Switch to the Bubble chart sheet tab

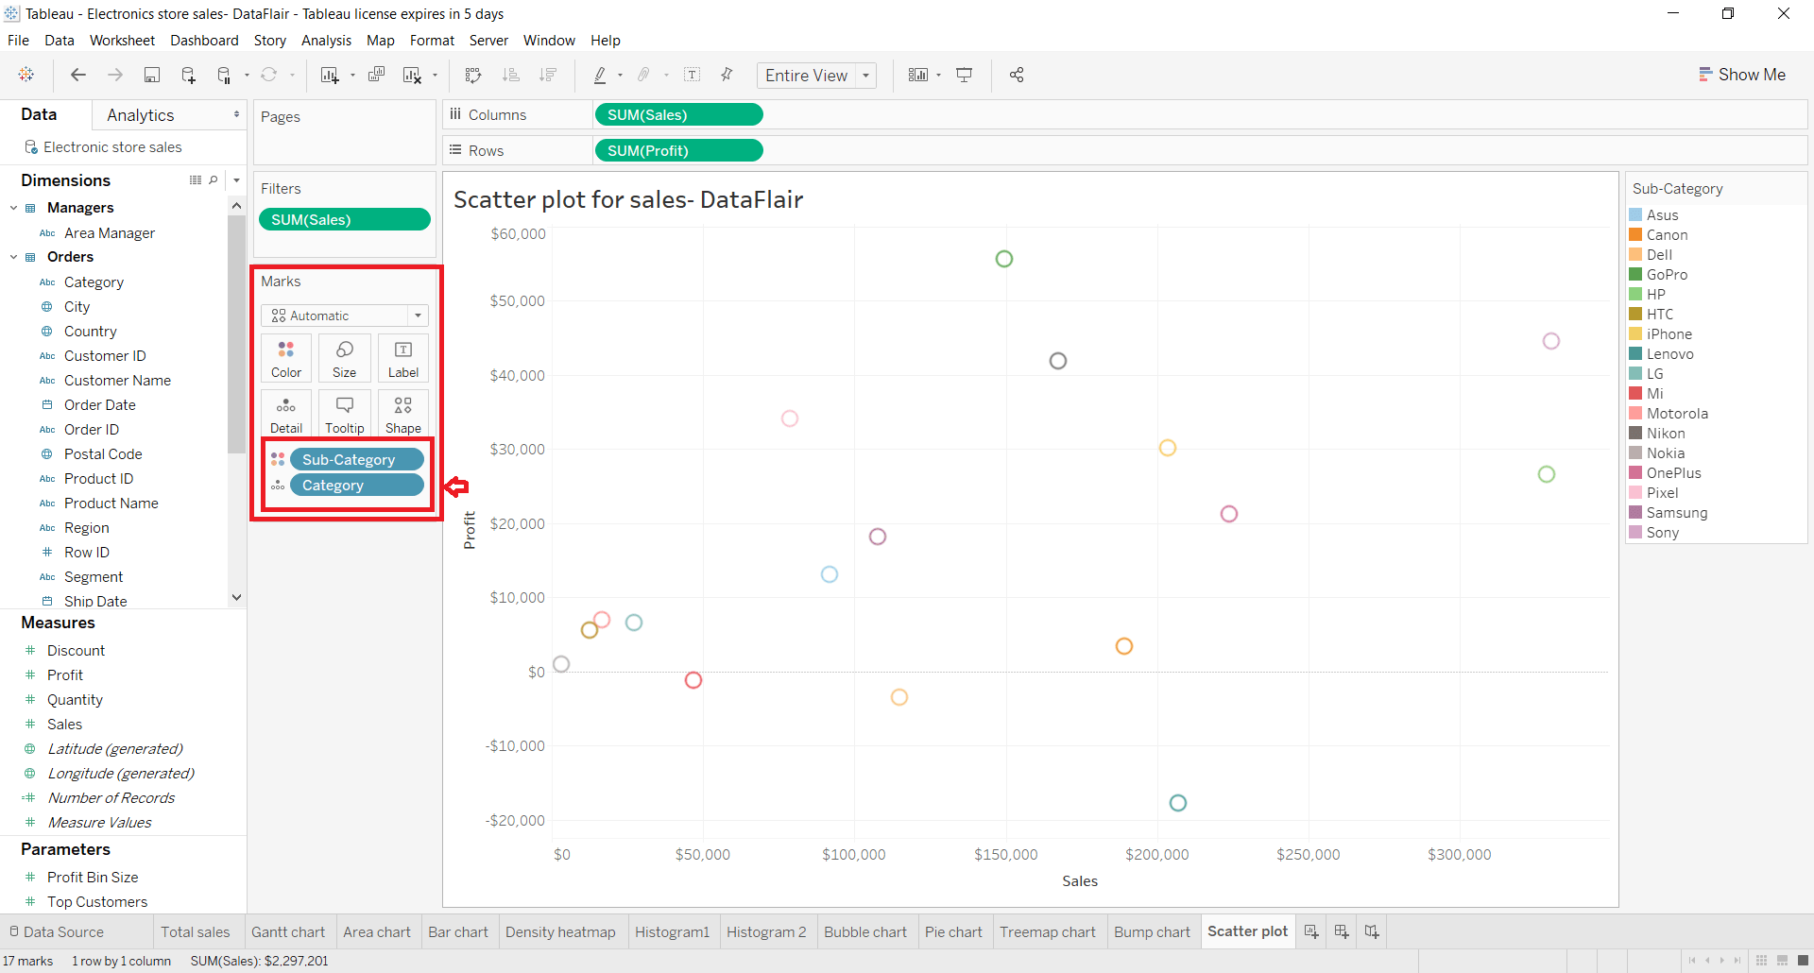[x=864, y=931]
